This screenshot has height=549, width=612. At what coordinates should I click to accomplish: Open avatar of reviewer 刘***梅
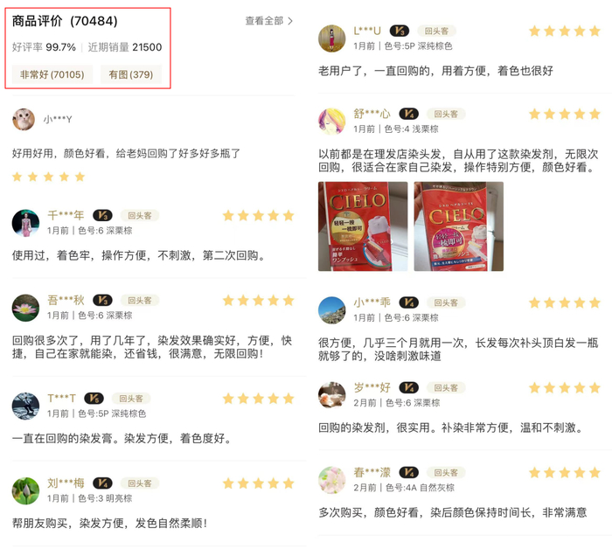point(25,490)
